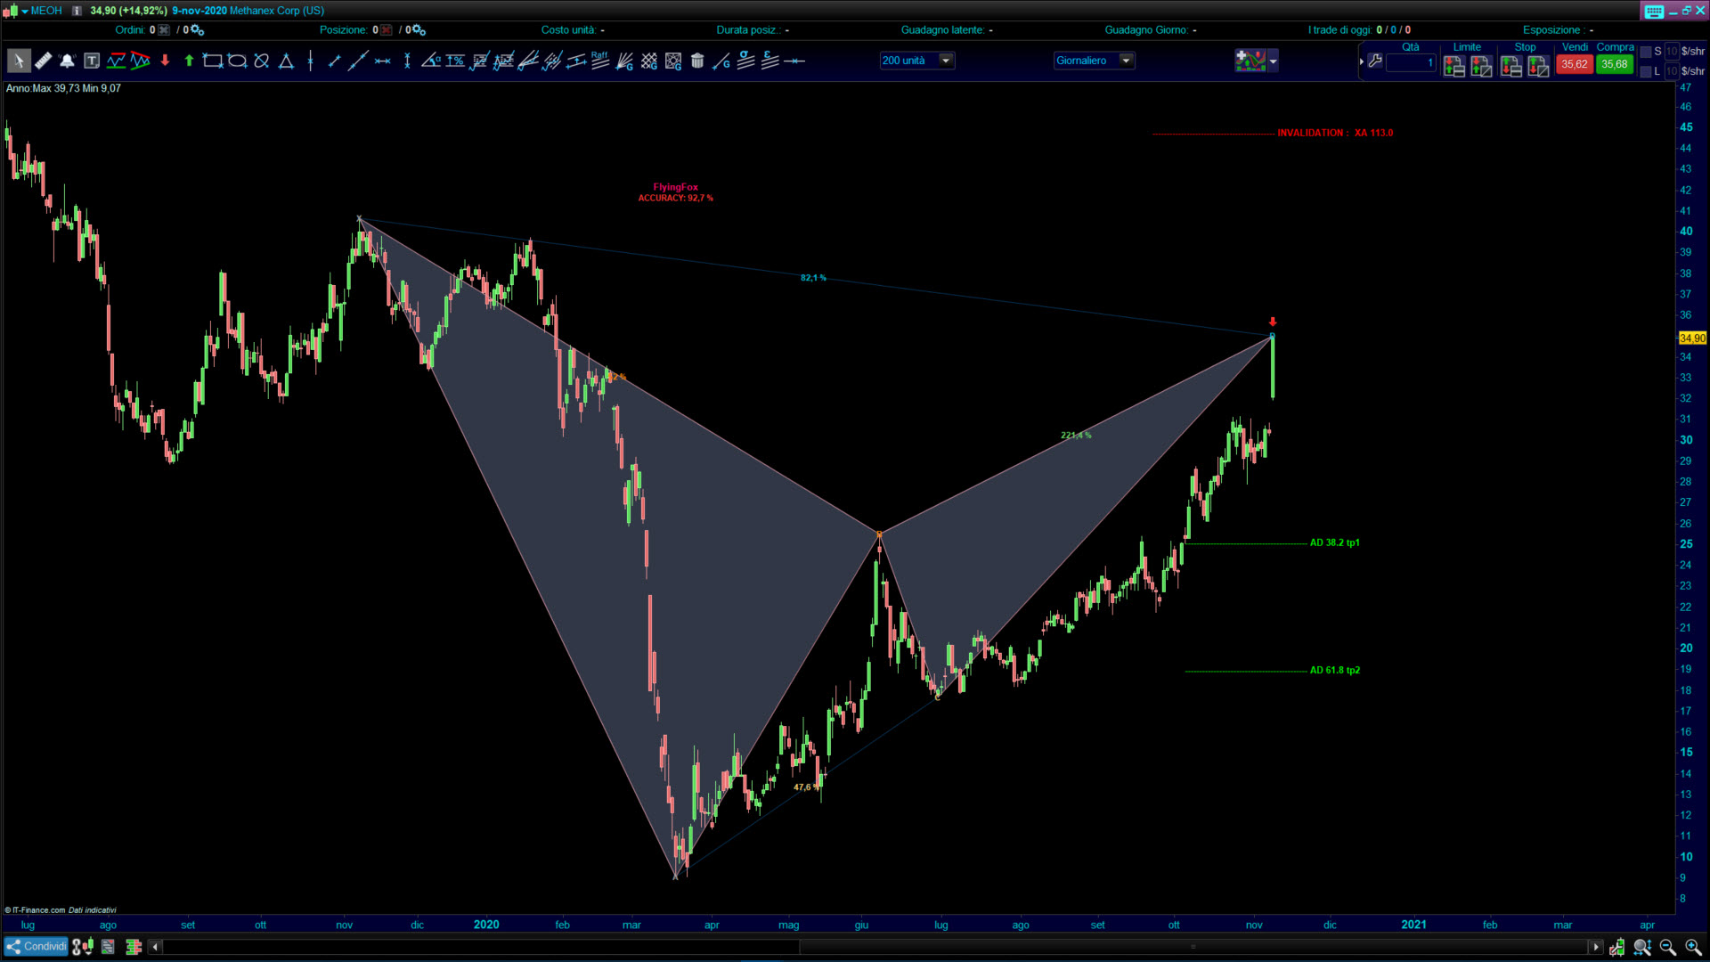
Task: Toggle the green up arrow marker tool
Action: pos(189,61)
